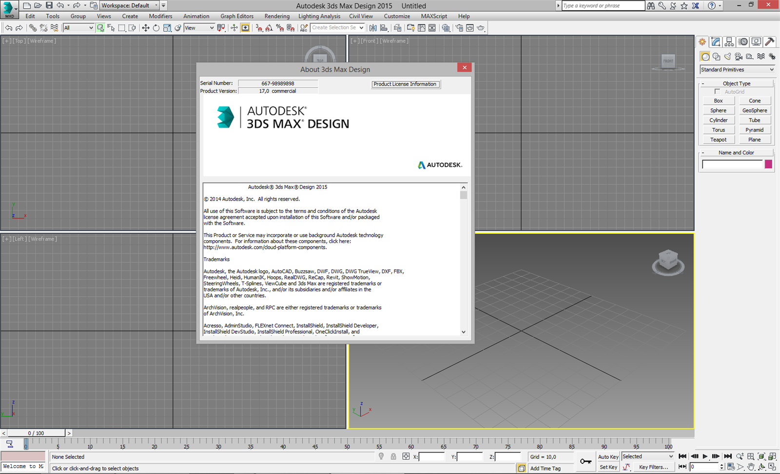Collapse the Object Type rollout
The height and width of the screenshot is (474, 780).
tap(737, 83)
